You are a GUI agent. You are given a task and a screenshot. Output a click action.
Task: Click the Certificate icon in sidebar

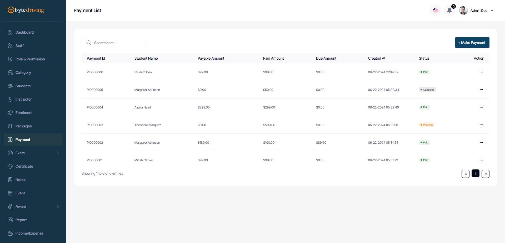click(x=10, y=166)
